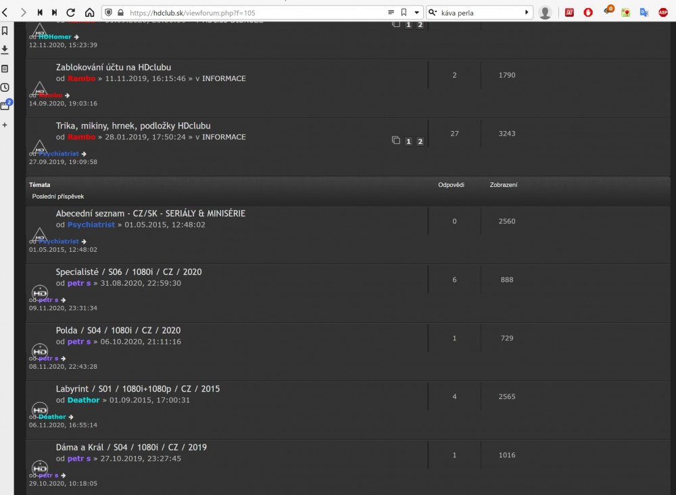Reload the current page
676x495 pixels.
click(71, 13)
